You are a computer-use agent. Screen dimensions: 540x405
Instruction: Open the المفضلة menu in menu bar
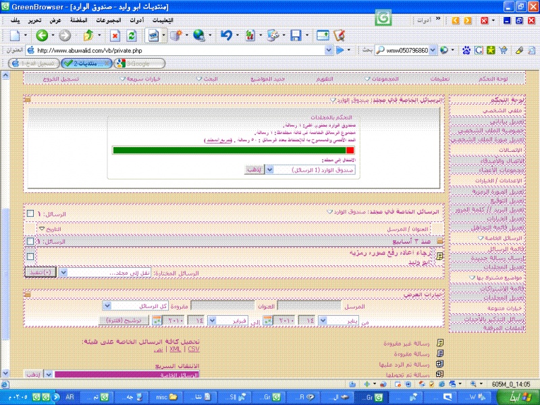pyautogui.click(x=87, y=20)
